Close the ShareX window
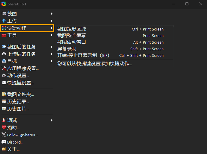Screen dimensions: 207x154 (x=200, y=4)
